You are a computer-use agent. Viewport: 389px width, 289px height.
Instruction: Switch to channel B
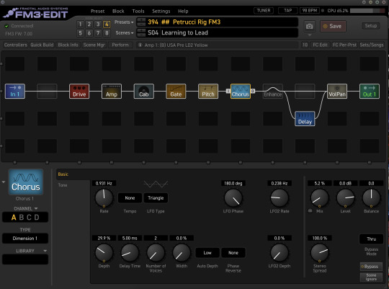(22, 218)
